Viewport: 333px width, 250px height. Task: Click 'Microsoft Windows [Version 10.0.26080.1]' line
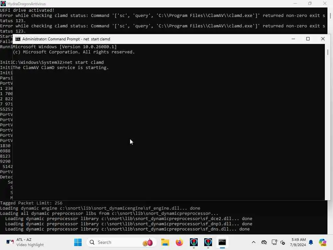65,47
